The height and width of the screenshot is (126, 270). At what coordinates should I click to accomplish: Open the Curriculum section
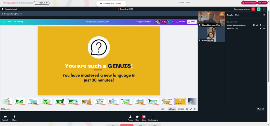tap(184, 3)
